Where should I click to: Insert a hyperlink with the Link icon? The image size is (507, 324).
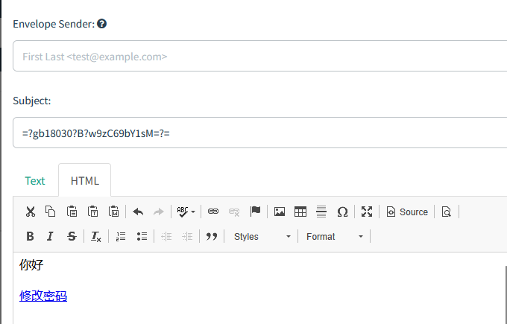213,212
